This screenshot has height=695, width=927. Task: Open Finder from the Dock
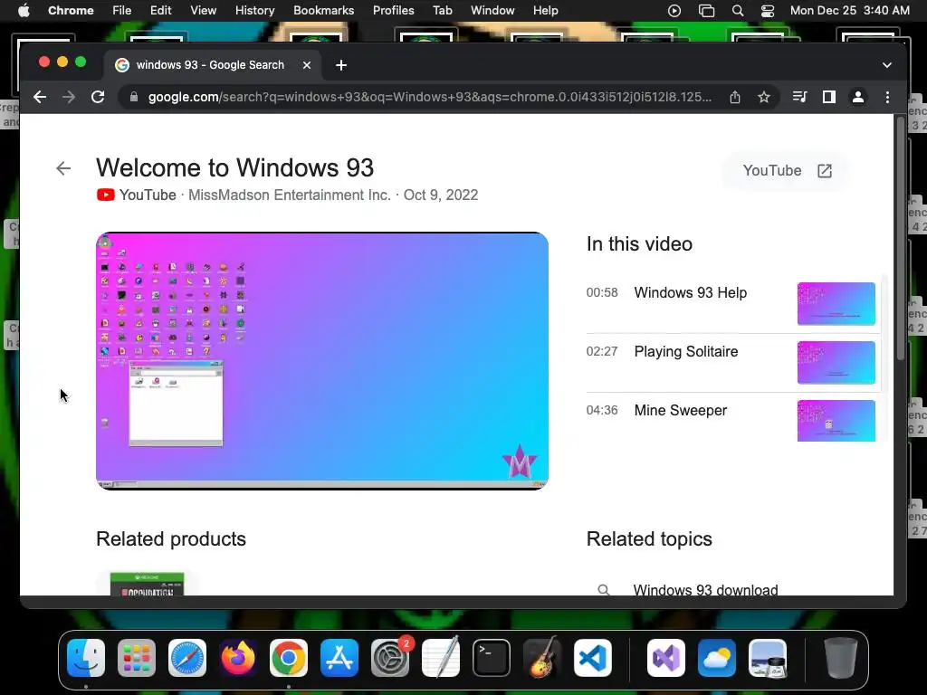(x=86, y=658)
